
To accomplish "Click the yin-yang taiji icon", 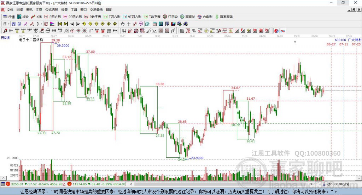I will pyautogui.click(x=276, y=31).
